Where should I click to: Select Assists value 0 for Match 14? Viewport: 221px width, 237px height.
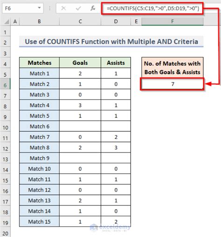116,211
